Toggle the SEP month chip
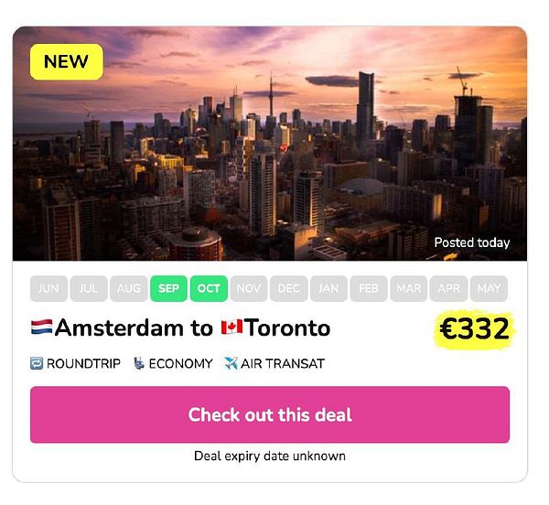Image resolution: width=549 pixels, height=505 pixels. point(168,288)
